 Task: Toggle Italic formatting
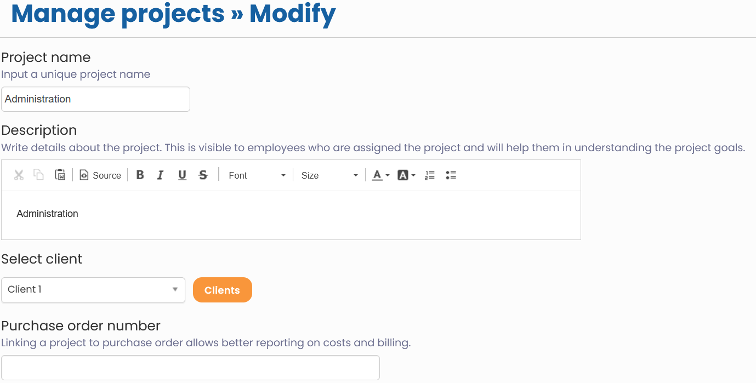(x=160, y=175)
